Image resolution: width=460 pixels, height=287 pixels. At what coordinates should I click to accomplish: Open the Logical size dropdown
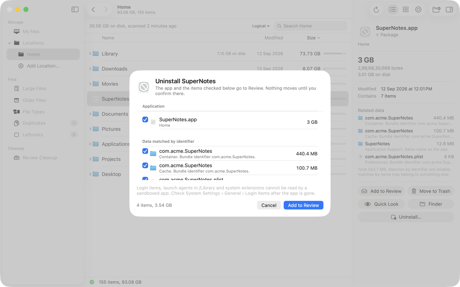point(261,26)
